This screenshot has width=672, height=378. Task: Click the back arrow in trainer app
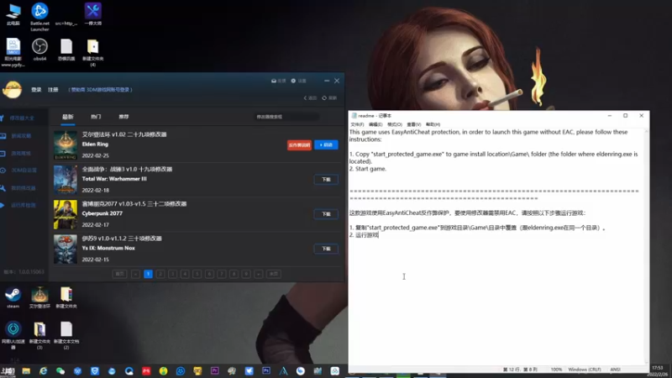(305, 97)
